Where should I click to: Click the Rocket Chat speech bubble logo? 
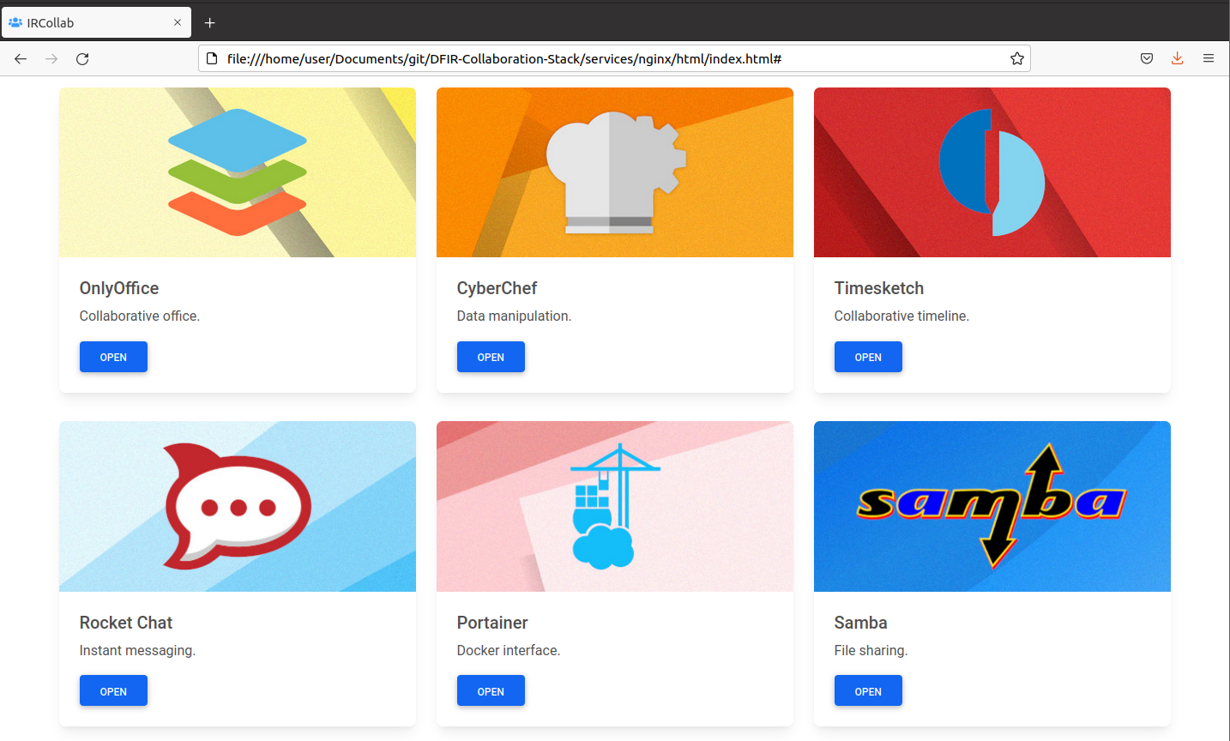pos(237,506)
